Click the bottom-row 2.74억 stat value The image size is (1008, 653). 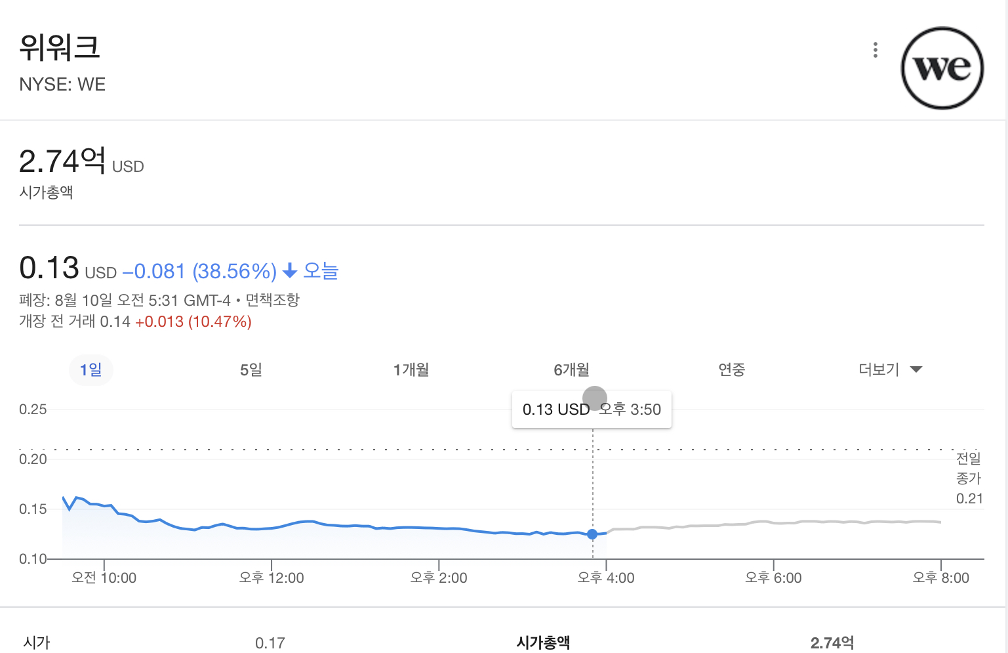point(832,643)
